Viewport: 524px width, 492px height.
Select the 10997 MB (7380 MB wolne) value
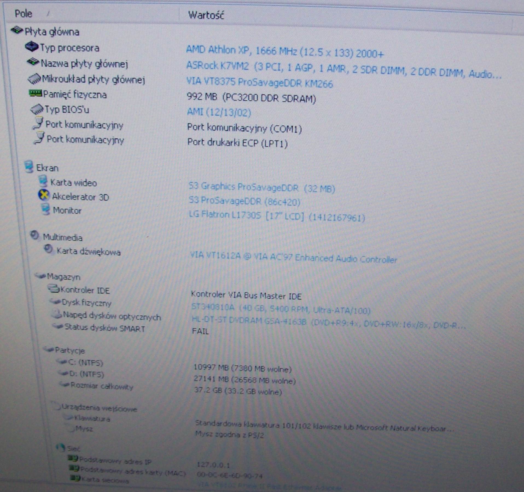coord(243,368)
